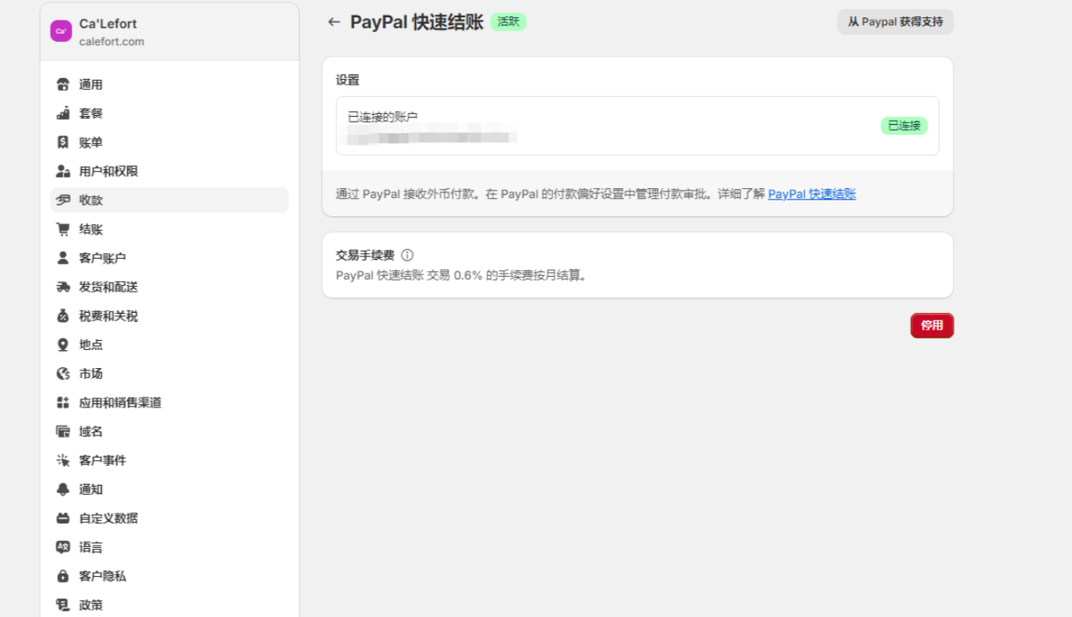Click the 地点 location pin icon
1072x617 pixels.
click(x=63, y=344)
